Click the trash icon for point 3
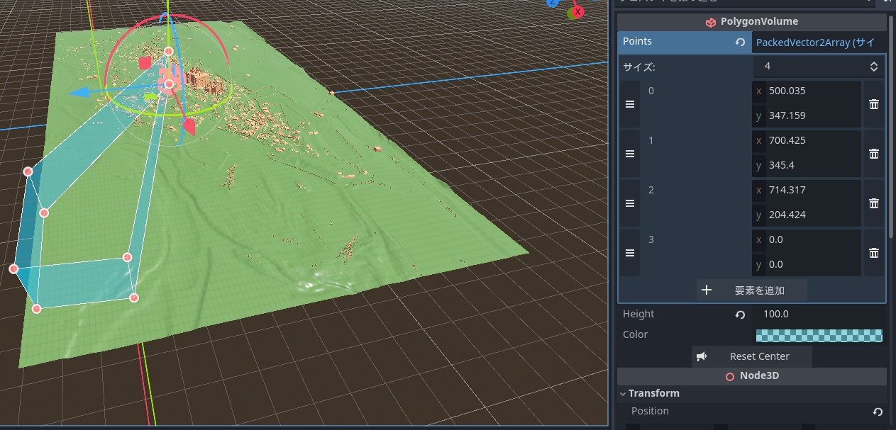 [873, 253]
